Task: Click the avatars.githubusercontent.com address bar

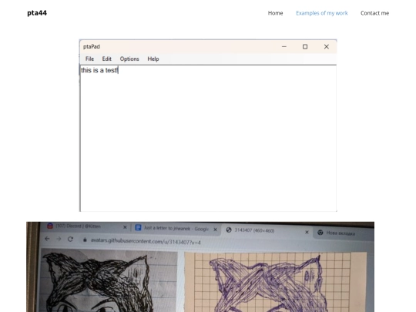Action: pyautogui.click(x=146, y=241)
